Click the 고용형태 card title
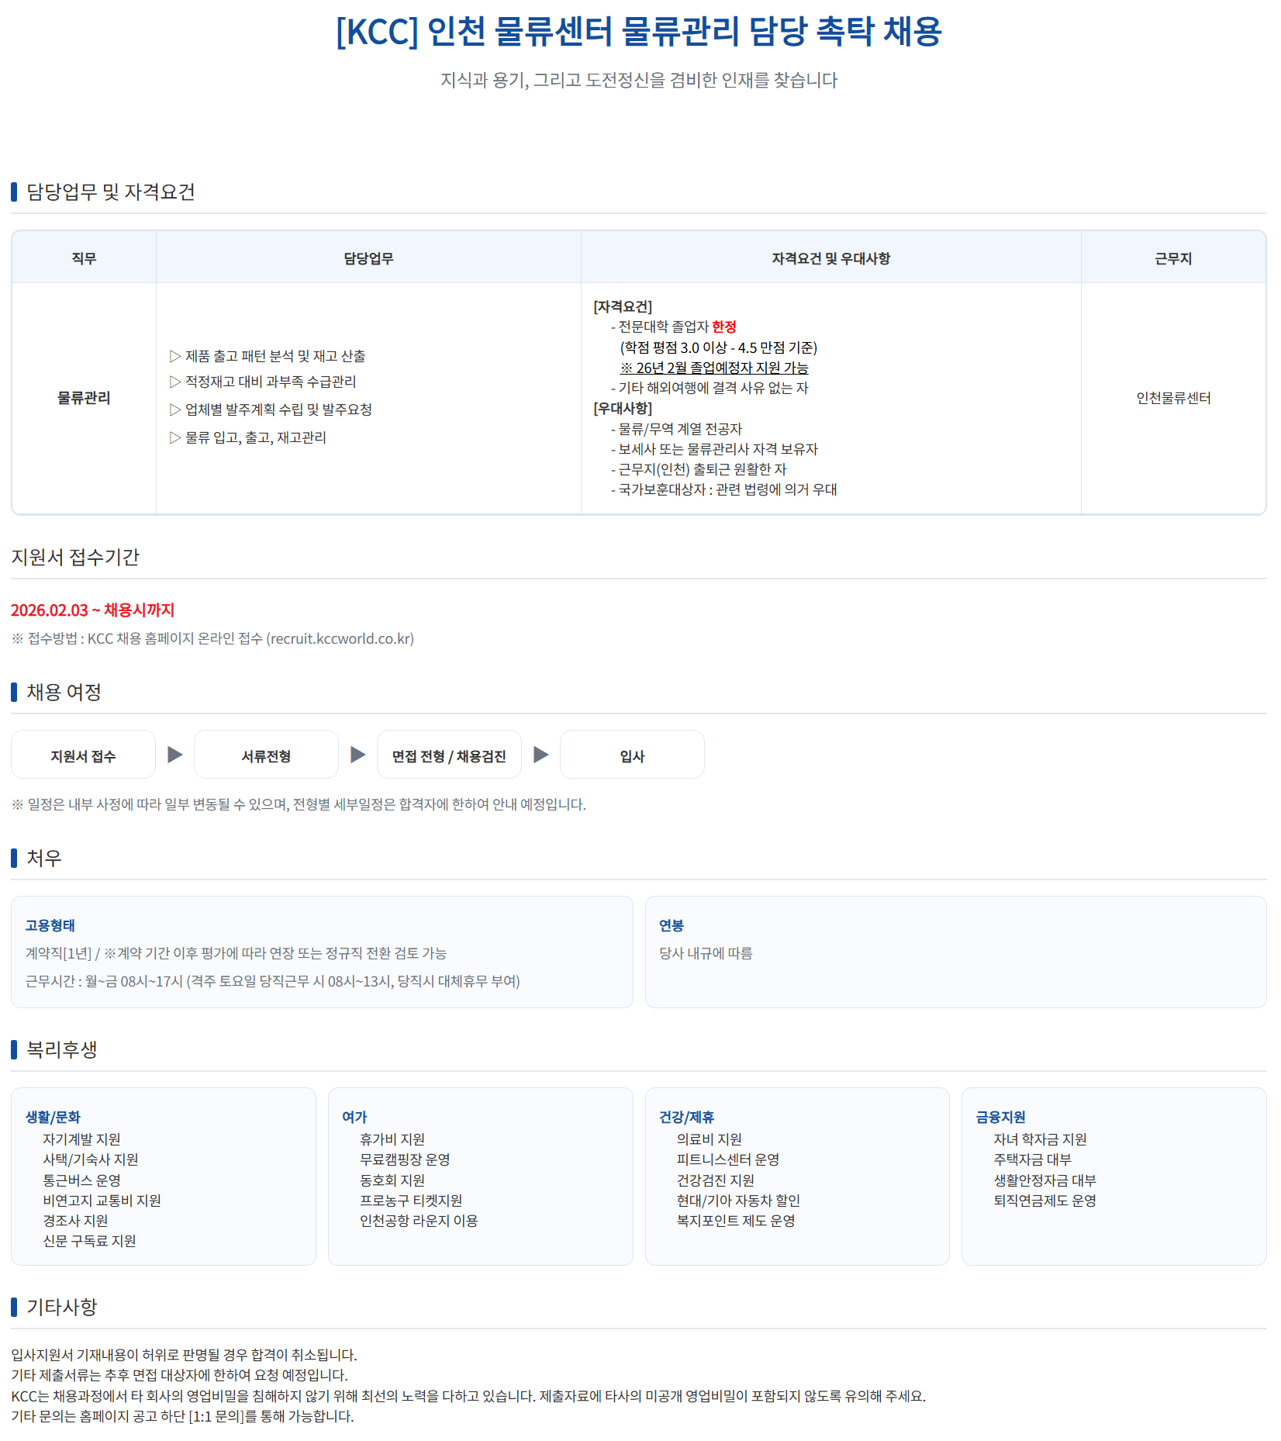This screenshot has height=1441, width=1281. (50, 925)
